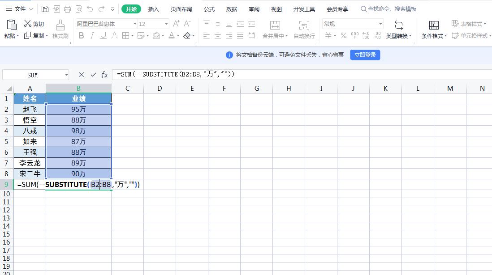
Task: Select the Format Painter (格式刷) tool
Action: [60, 30]
